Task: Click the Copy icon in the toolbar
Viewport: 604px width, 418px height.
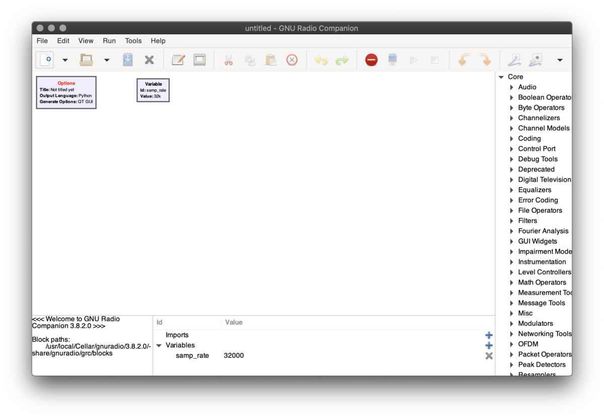Action: pos(250,60)
